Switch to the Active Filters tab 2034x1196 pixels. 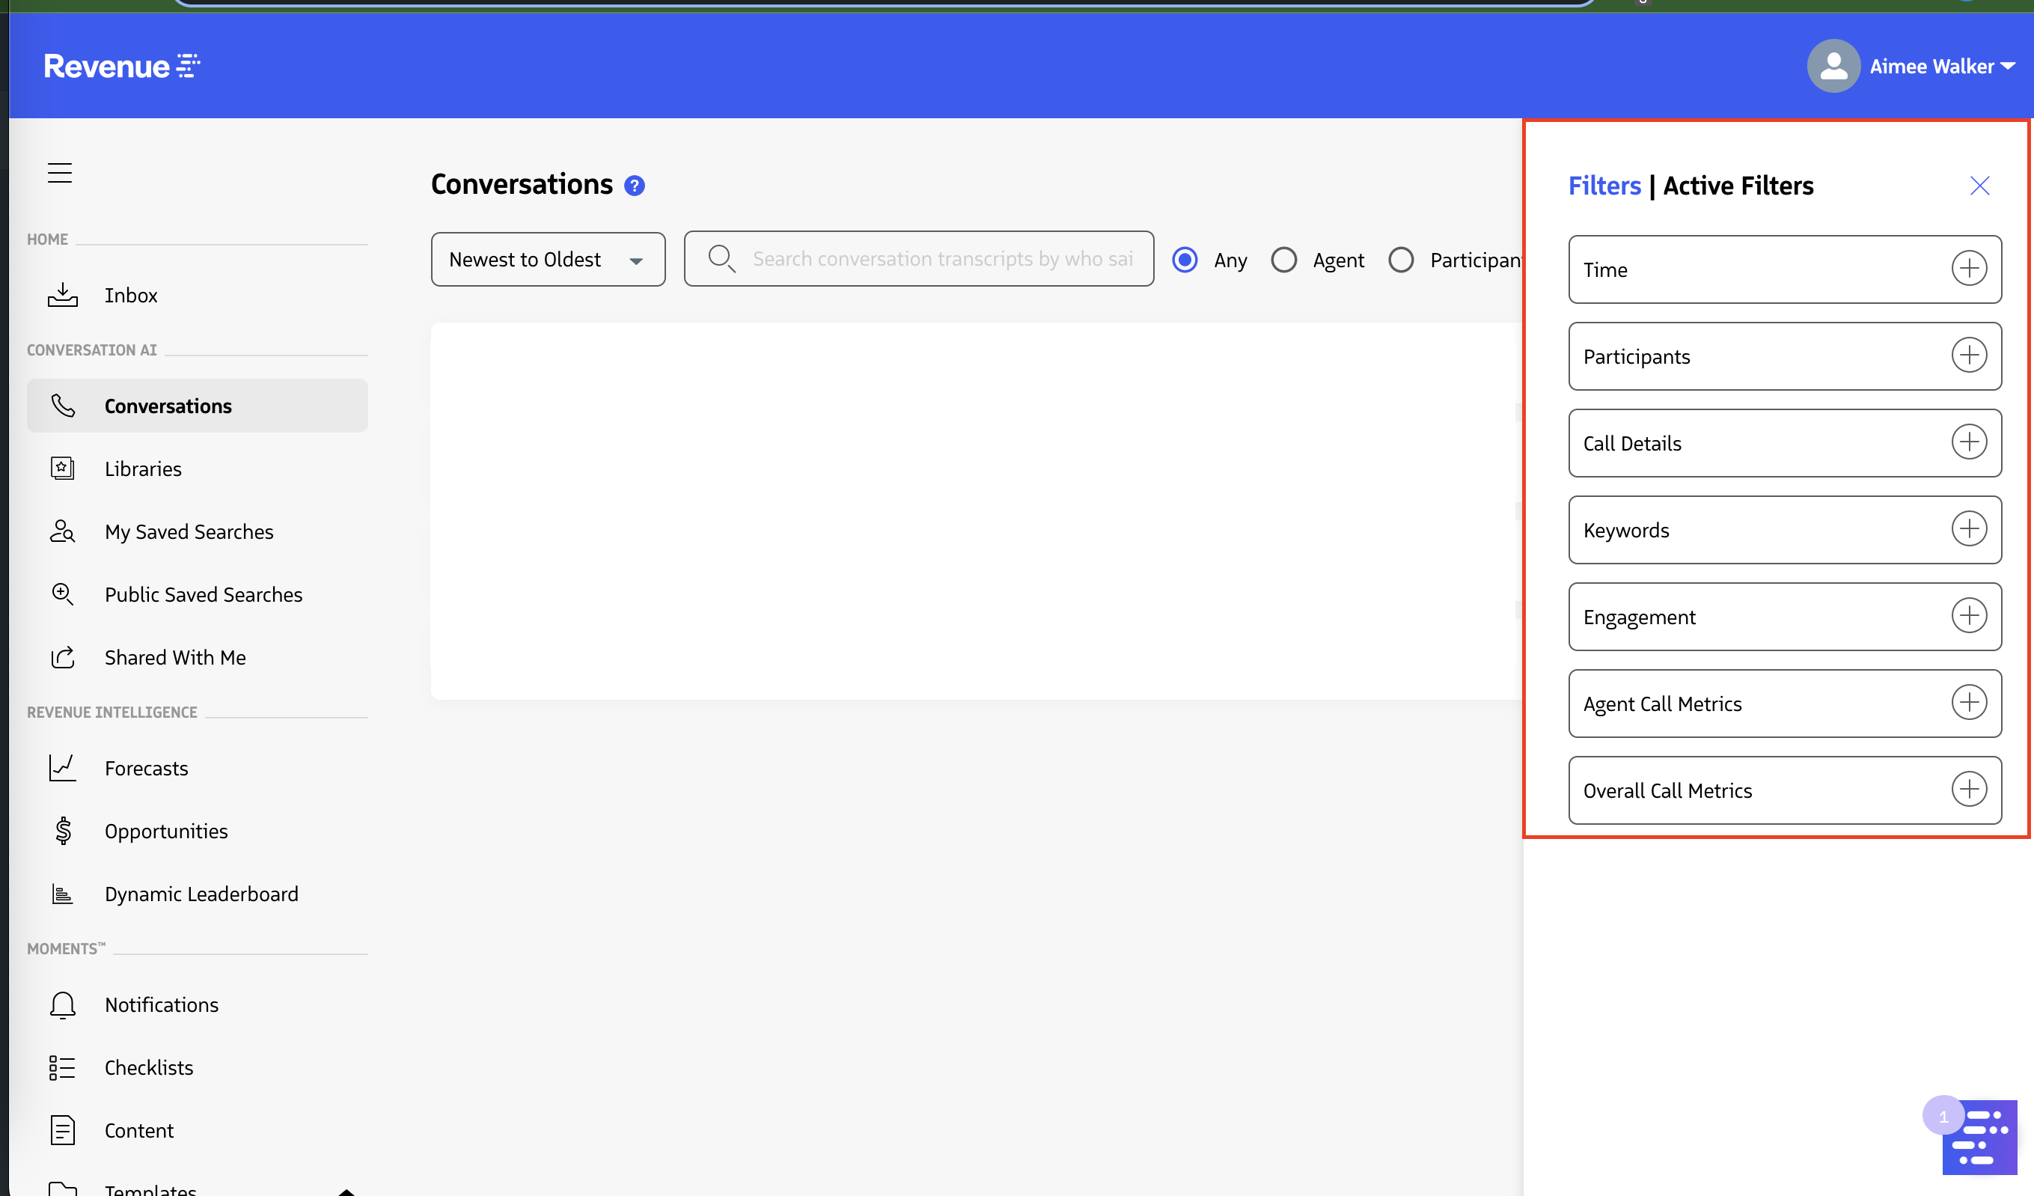point(1738,186)
